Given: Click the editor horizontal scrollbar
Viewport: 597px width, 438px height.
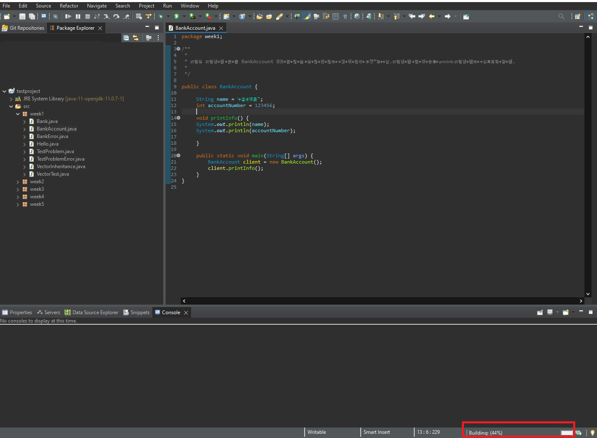Looking at the screenshot, I should [382, 301].
